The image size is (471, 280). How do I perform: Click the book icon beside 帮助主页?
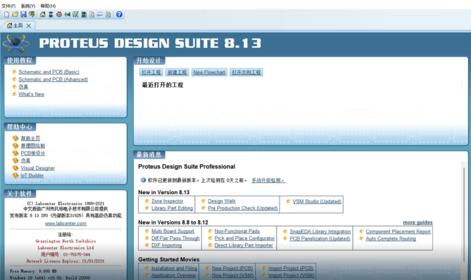pos(16,138)
